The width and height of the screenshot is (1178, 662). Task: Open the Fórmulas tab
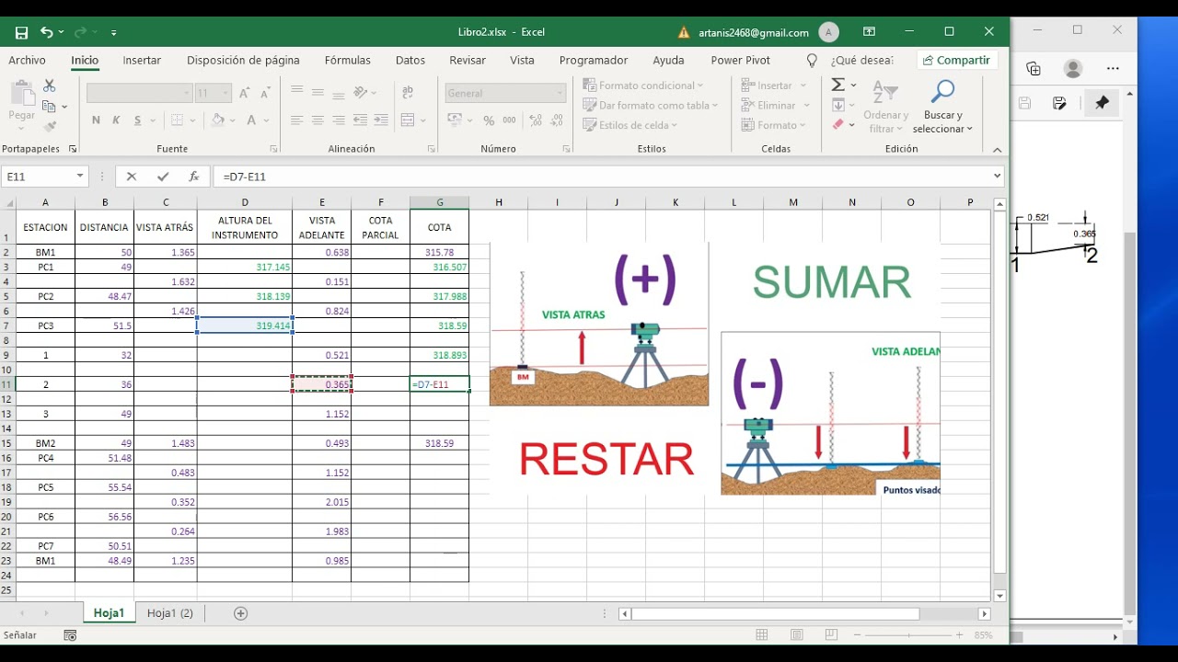(348, 60)
